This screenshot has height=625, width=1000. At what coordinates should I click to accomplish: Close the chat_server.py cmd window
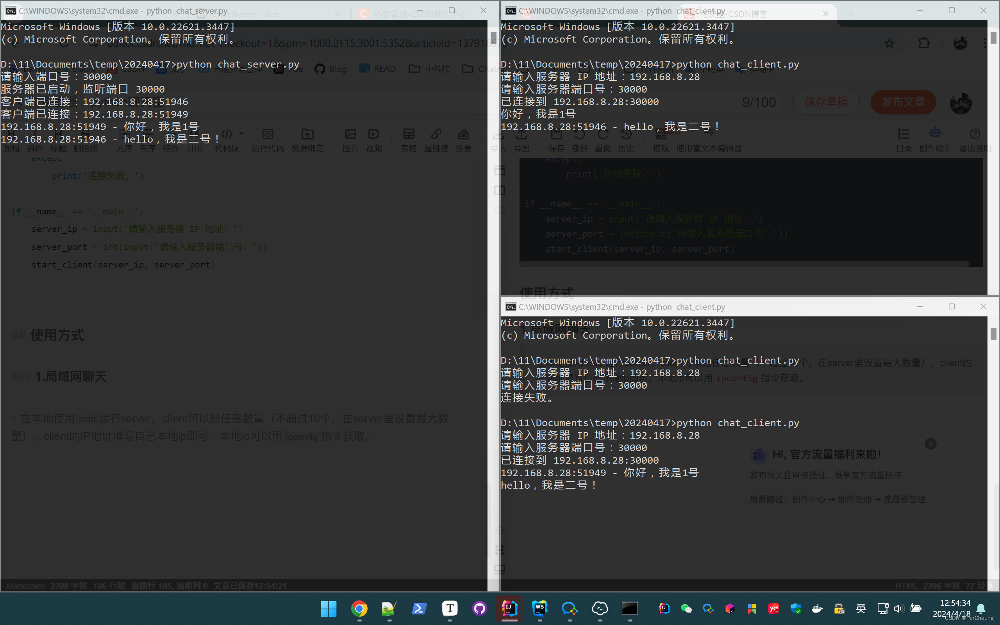pos(484,10)
